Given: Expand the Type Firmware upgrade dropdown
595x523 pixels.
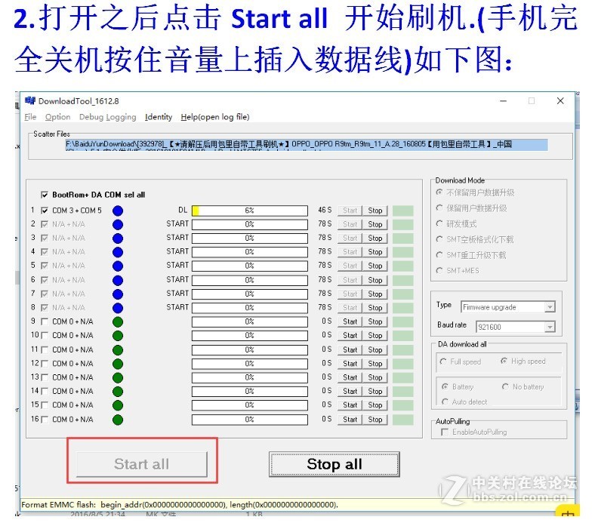Looking at the screenshot, I should 550,307.
